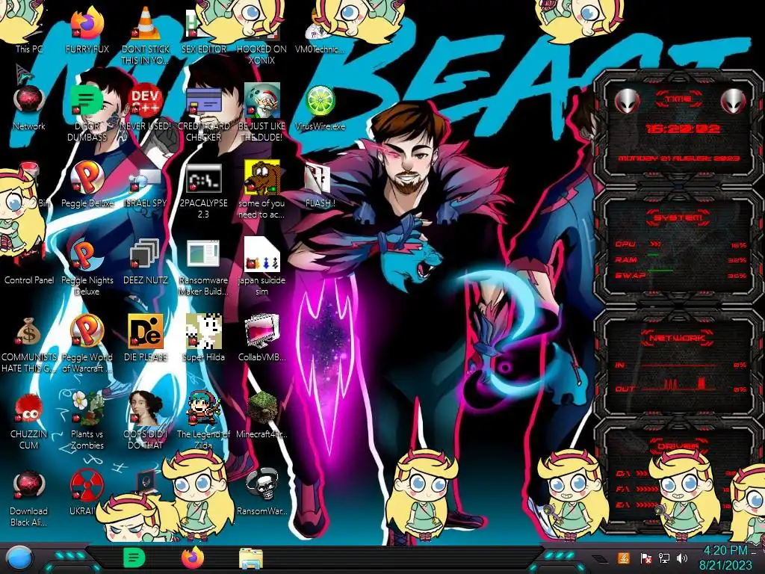Click the right alien head on the widget
The height and width of the screenshot is (574, 765).
click(734, 101)
